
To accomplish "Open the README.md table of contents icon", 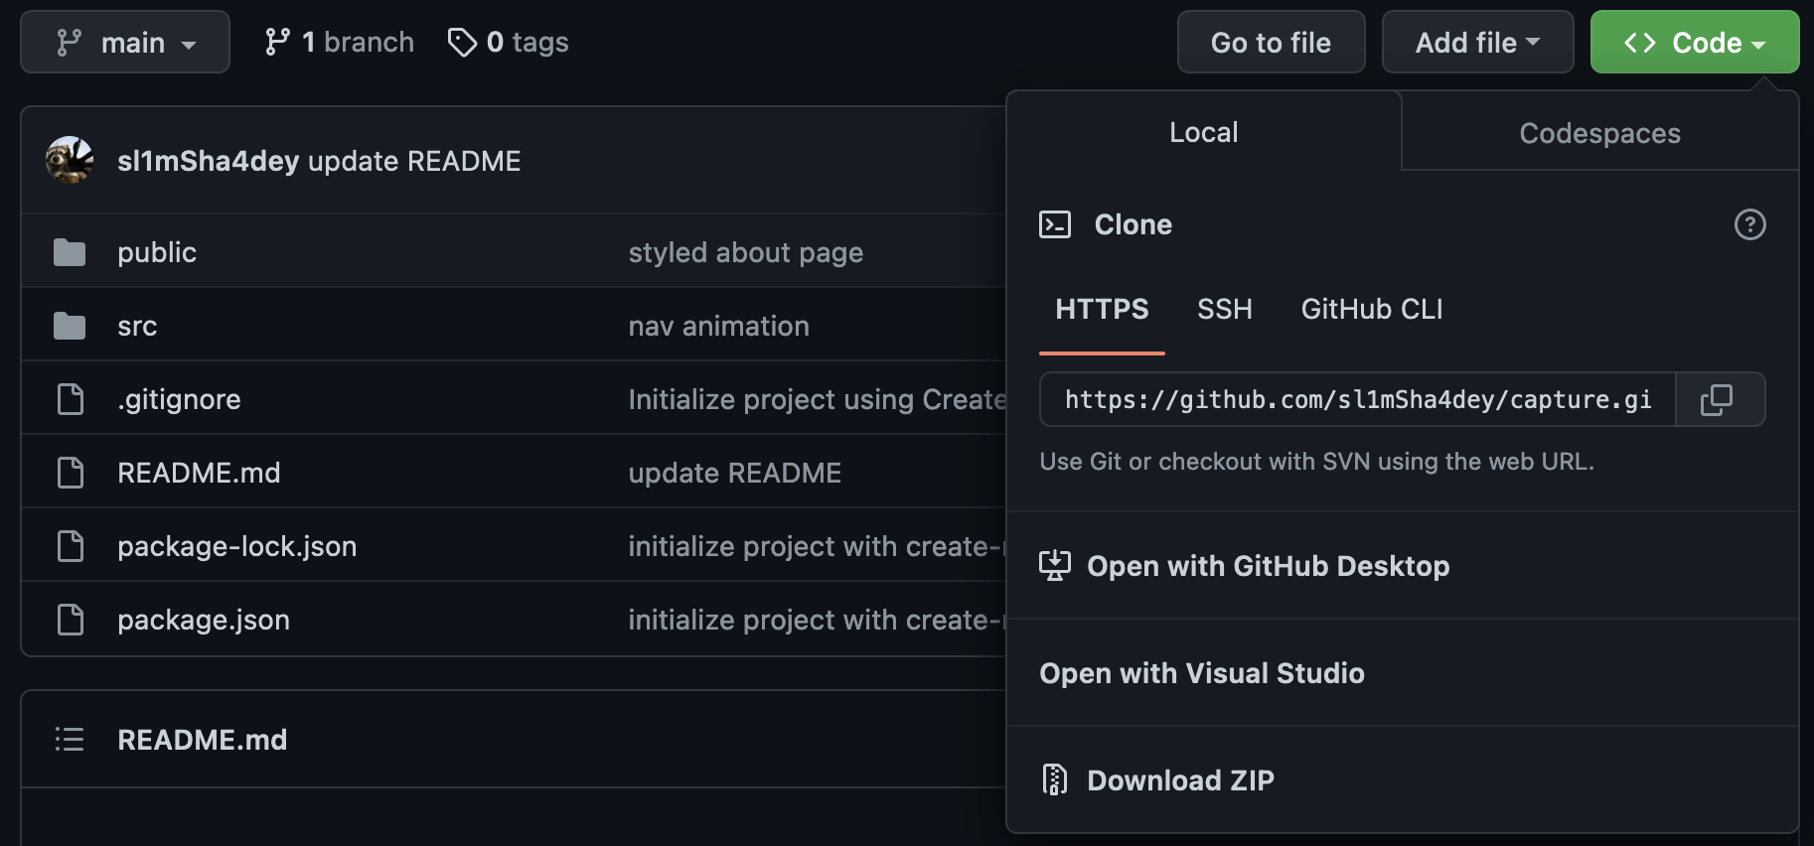I will [70, 739].
